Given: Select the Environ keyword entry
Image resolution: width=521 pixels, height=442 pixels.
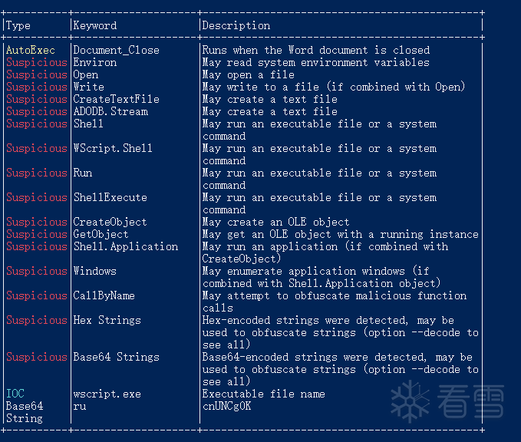Looking at the screenshot, I should coord(95,62).
